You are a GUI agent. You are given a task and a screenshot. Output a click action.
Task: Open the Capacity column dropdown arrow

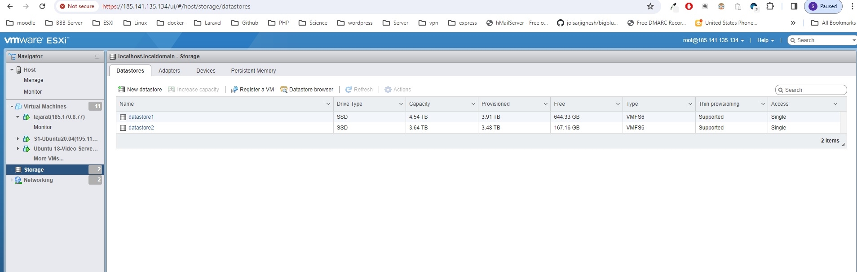click(x=473, y=104)
